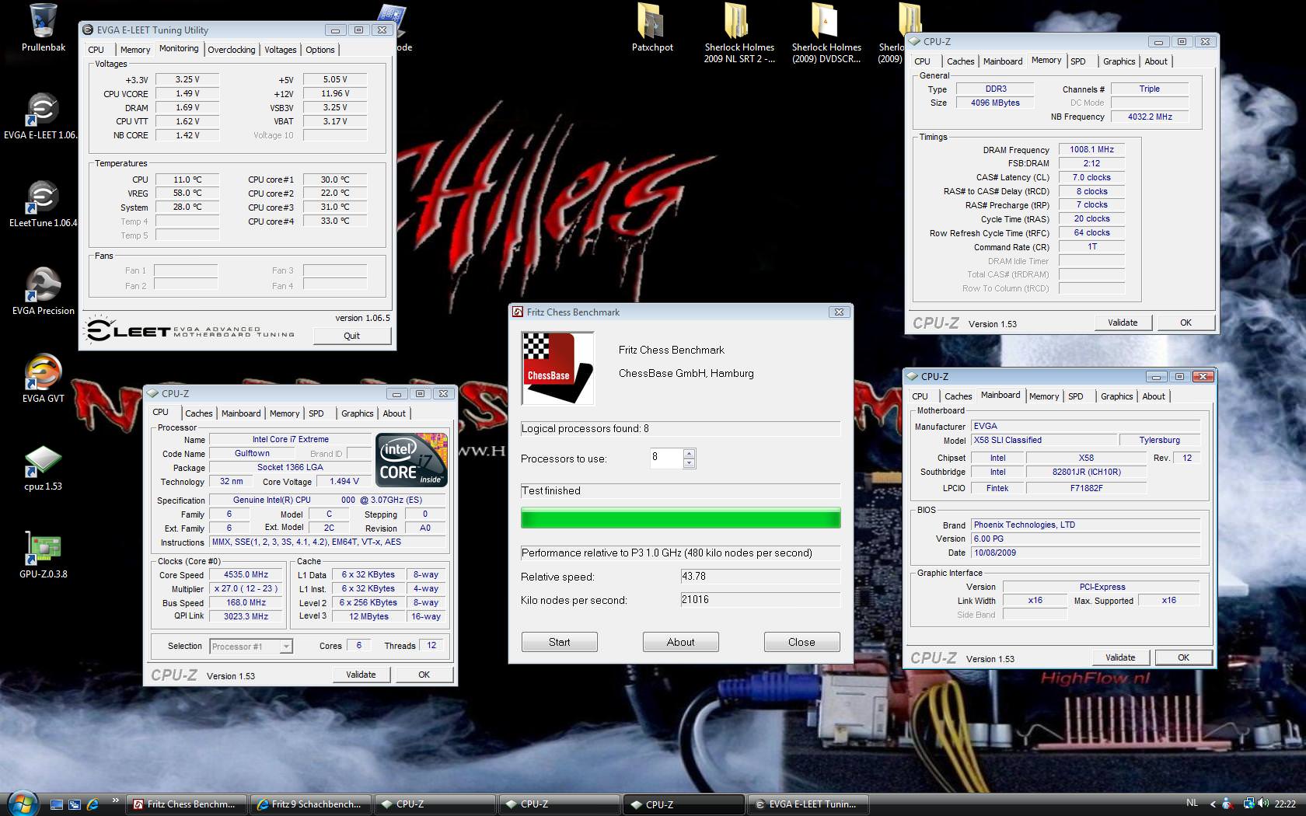
Task: Open ELeetTune 1.06.4 desktop shortcut
Action: [x=43, y=204]
